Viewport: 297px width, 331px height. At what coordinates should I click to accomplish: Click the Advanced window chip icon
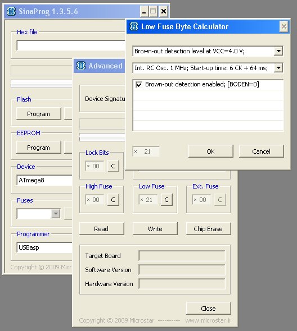[x=81, y=66]
